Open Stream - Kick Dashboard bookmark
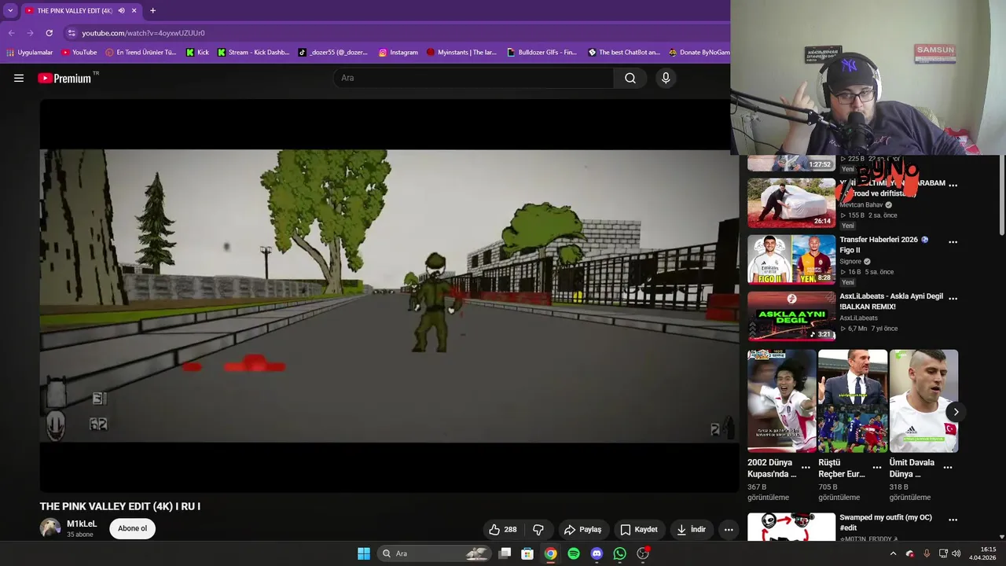 [x=253, y=53]
